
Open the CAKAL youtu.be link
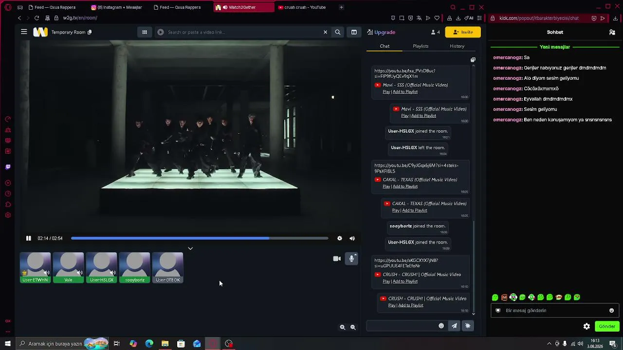click(x=416, y=168)
